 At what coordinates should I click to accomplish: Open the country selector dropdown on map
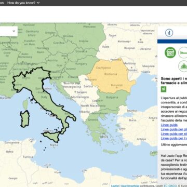pos(9,31)
